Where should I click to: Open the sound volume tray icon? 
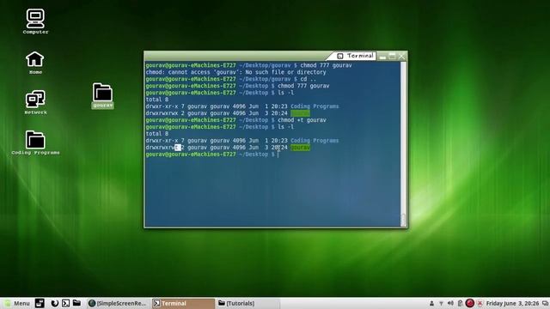tap(450, 303)
